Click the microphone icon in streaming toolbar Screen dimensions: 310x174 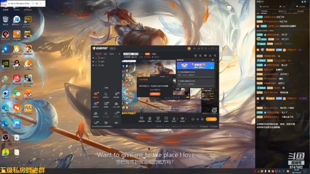tap(174, 118)
